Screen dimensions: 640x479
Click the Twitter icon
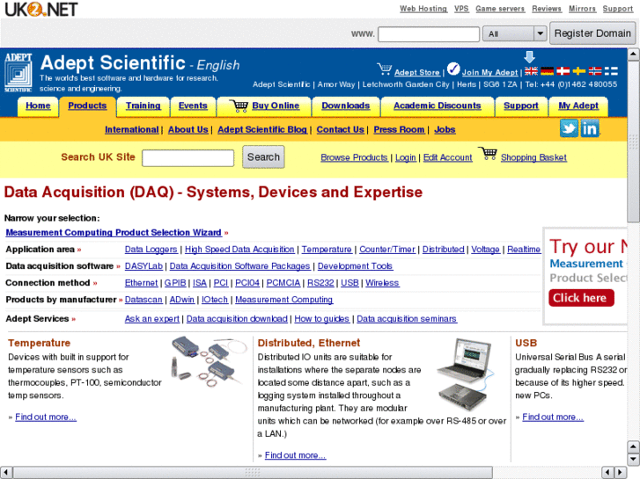pos(569,128)
